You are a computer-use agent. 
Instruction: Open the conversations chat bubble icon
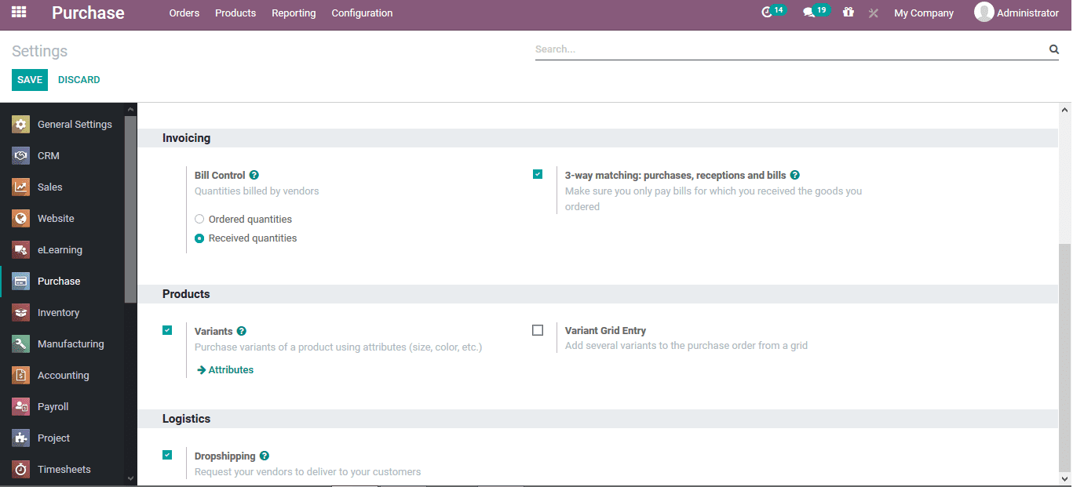click(x=809, y=13)
